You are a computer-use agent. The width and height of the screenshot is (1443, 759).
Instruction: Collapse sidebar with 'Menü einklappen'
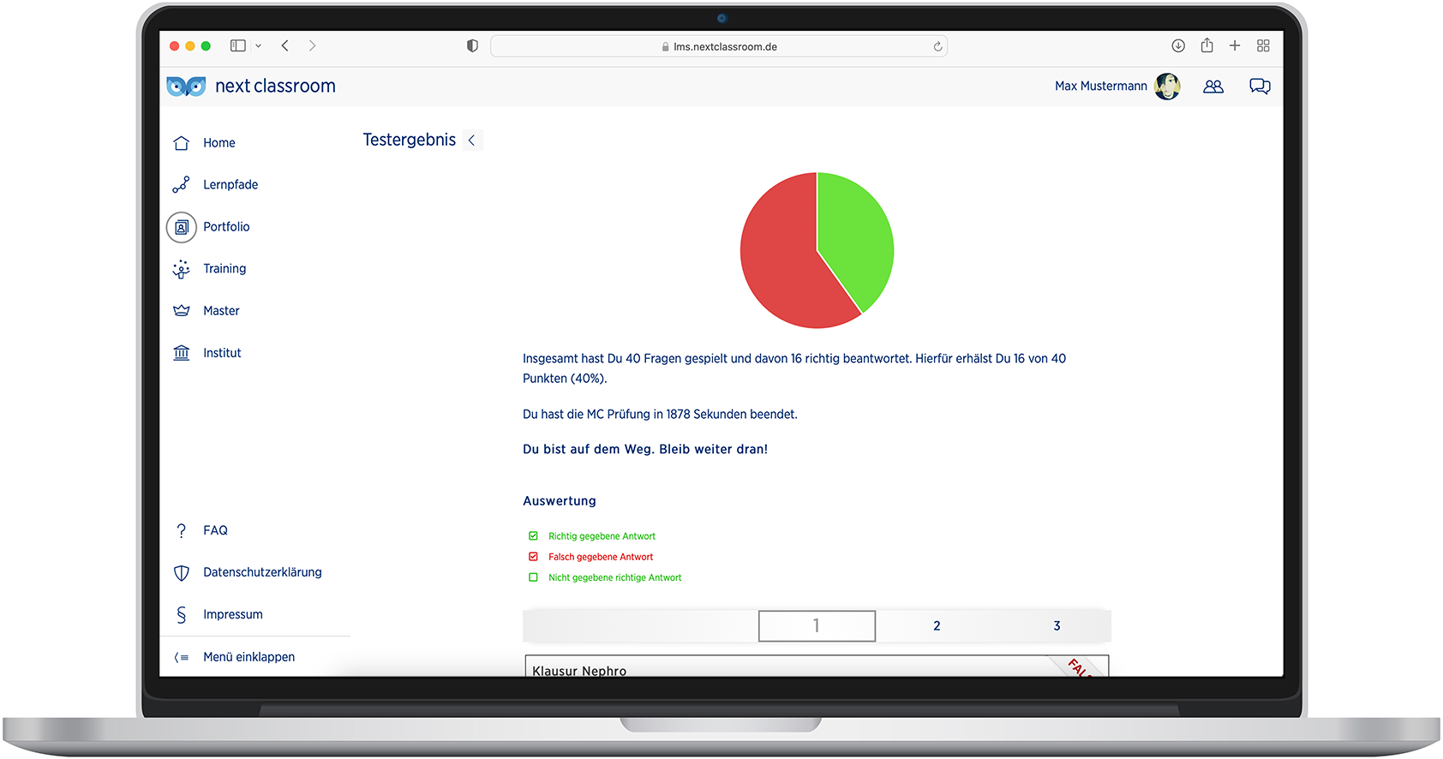[x=248, y=657]
